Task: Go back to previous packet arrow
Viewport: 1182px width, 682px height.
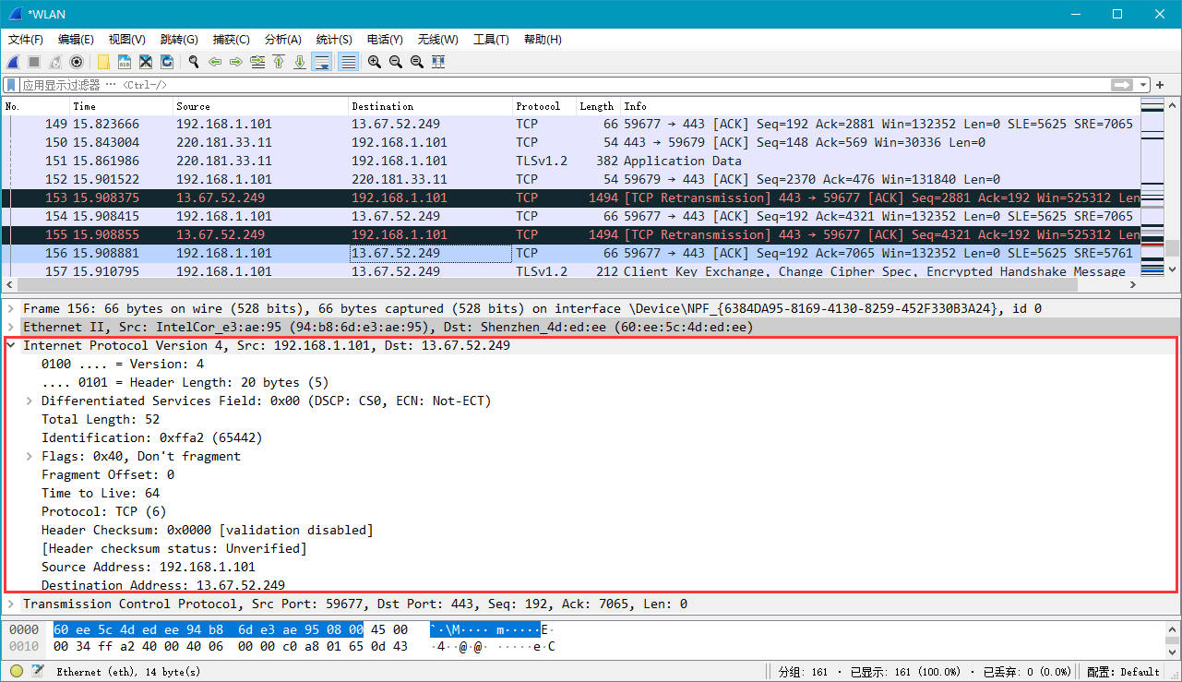Action: (215, 62)
